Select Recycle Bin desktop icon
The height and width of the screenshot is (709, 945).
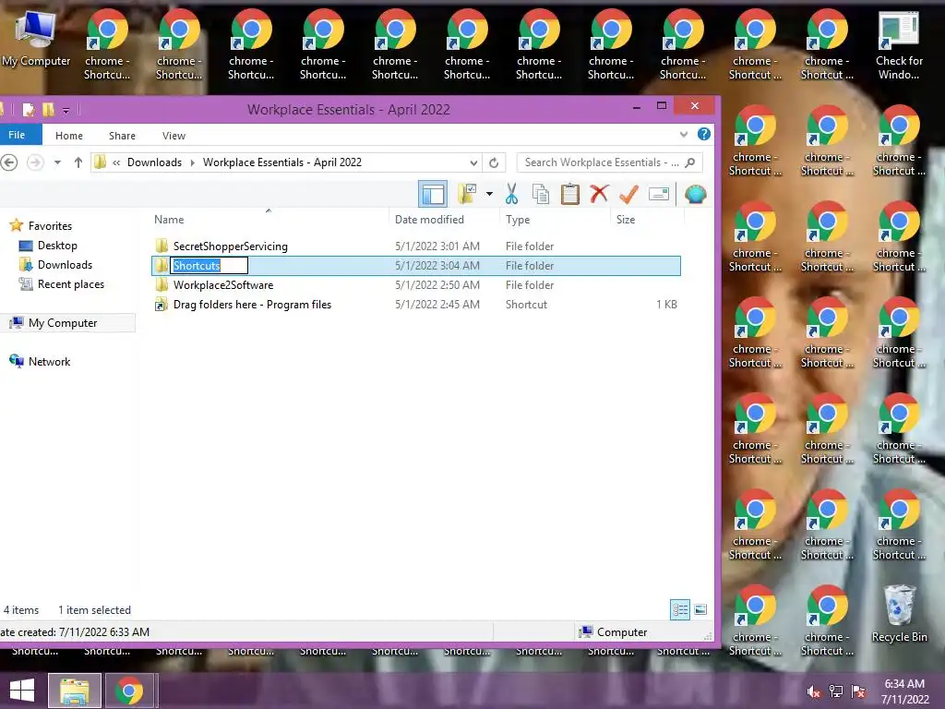(x=899, y=614)
